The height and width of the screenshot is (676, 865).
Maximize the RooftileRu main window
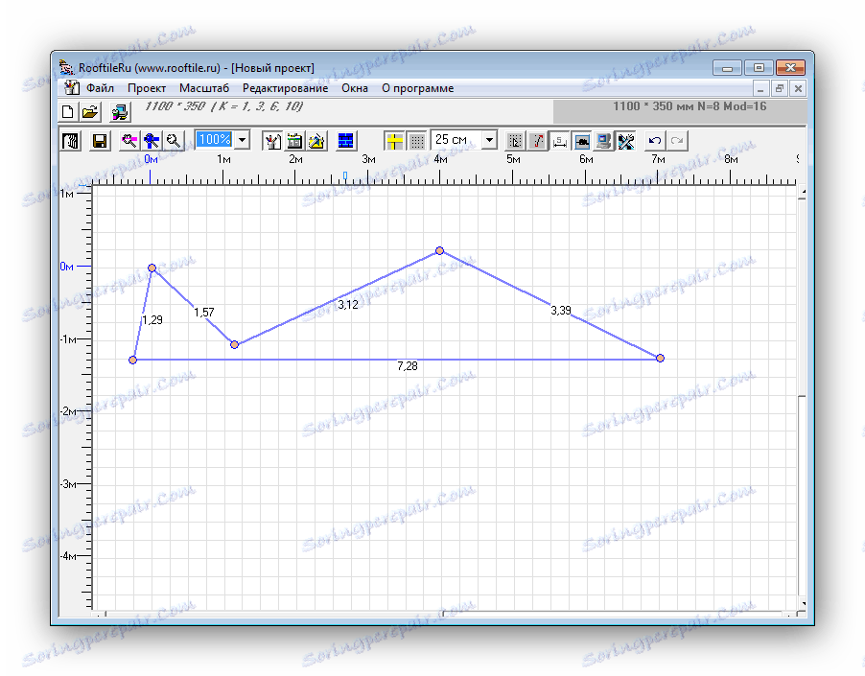[x=760, y=68]
